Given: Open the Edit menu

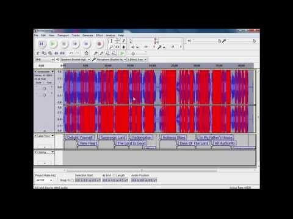Looking at the screenshot, I should tap(43, 35).
